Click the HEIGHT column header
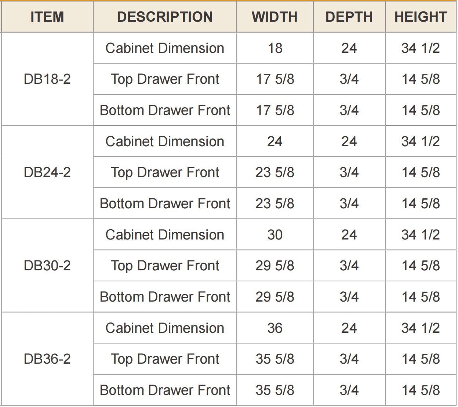Image resolution: width=458 pixels, height=407 pixels. pyautogui.click(x=421, y=17)
